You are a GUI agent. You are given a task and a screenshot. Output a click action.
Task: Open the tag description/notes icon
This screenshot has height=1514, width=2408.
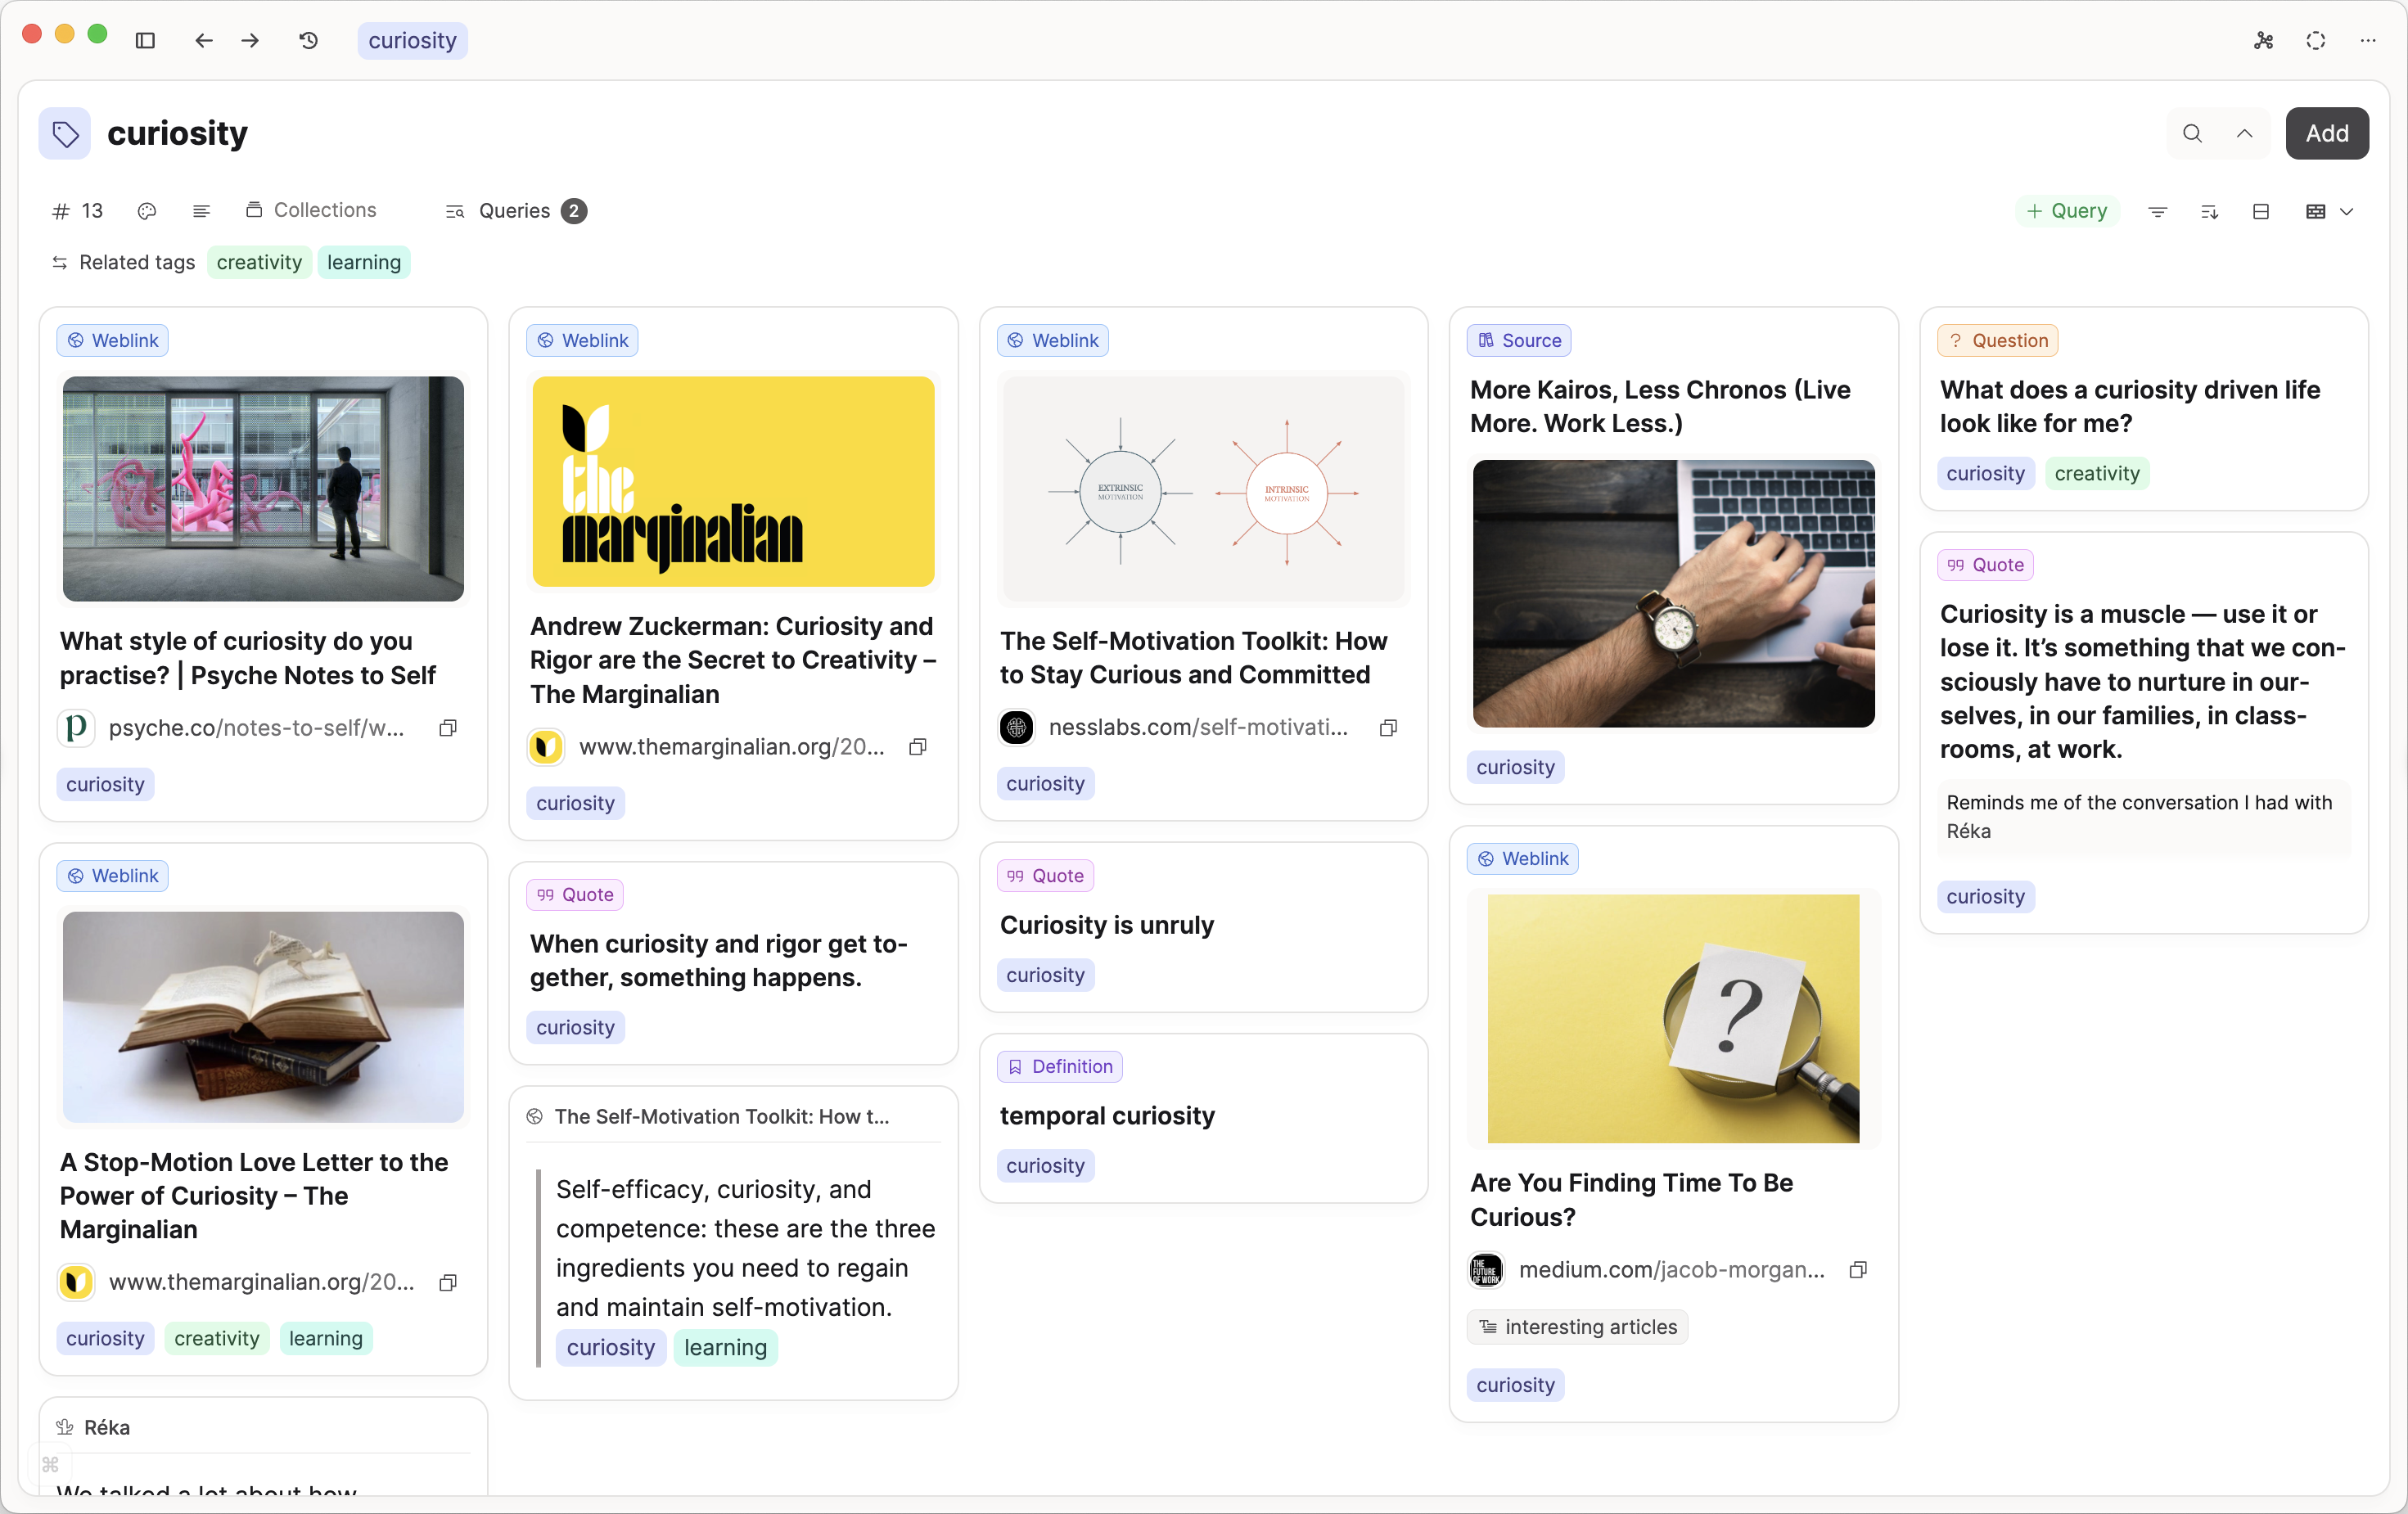[201, 211]
